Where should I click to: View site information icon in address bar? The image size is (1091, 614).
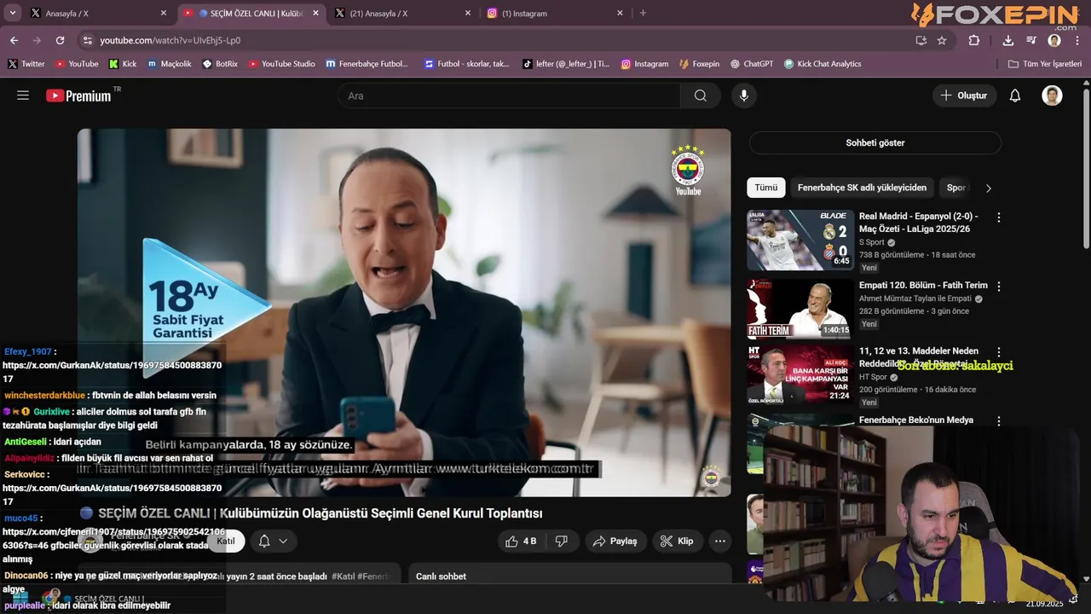(x=87, y=40)
